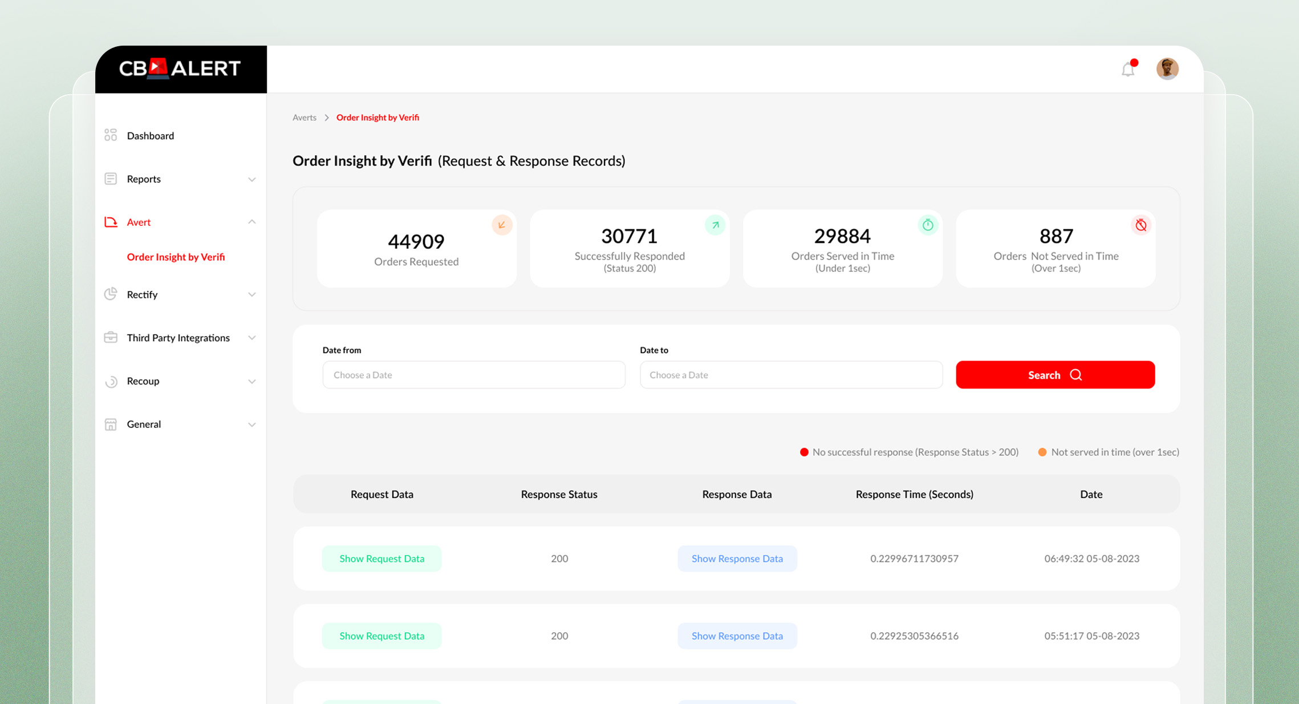This screenshot has width=1299, height=704.
Task: Collapse the Avert menu chevron
Action: click(251, 222)
